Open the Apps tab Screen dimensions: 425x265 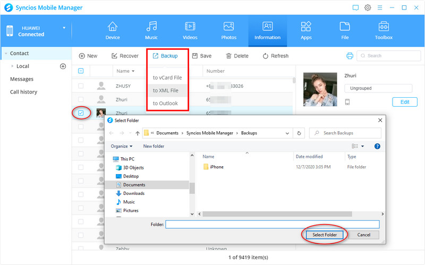click(306, 31)
